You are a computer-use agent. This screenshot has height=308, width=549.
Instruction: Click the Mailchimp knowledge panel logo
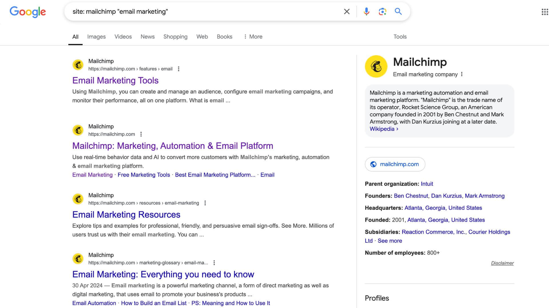pyautogui.click(x=376, y=66)
